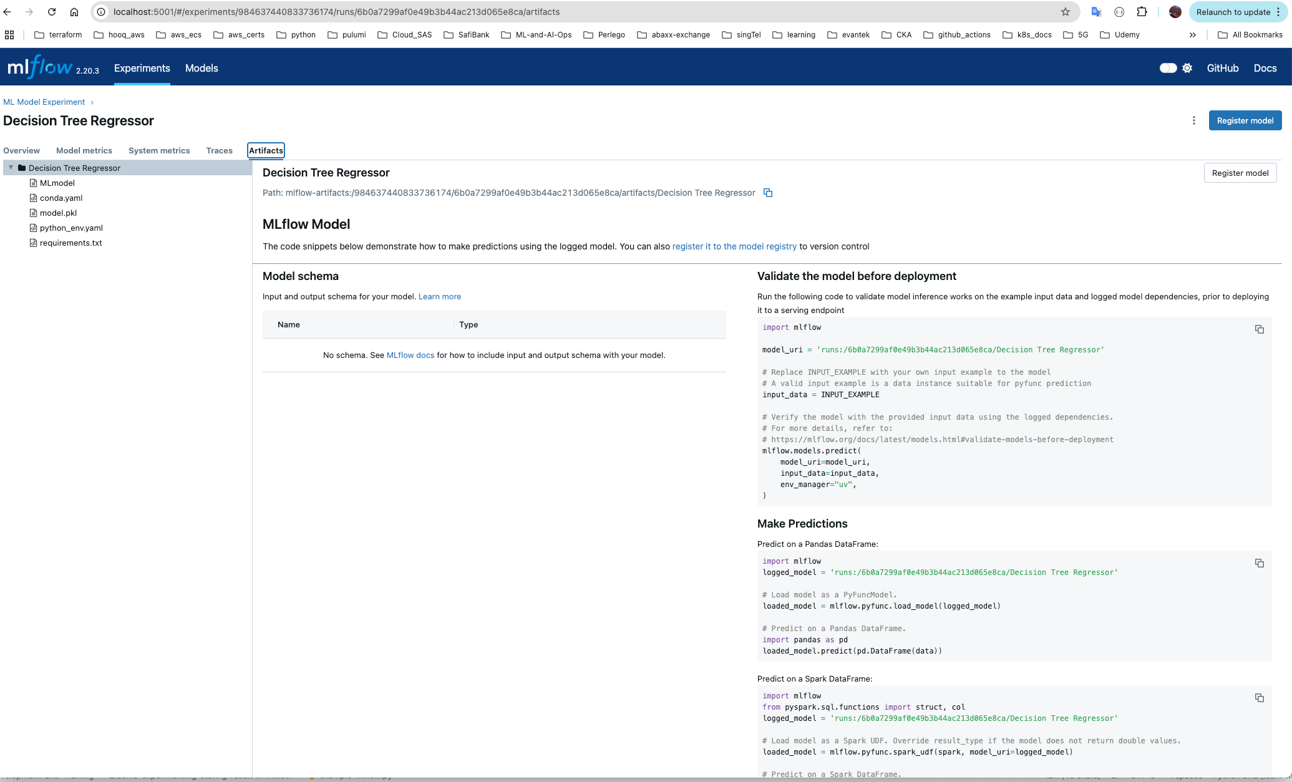Click the browser forward arrow
The image size is (1292, 782).
(x=29, y=12)
